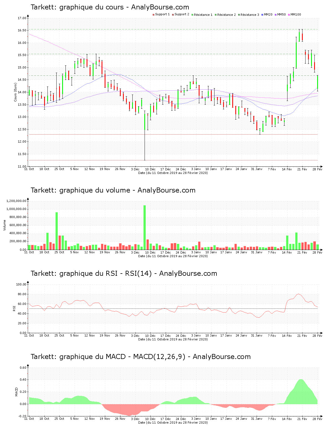Image resolution: width=333 pixels, height=430 pixels.
Task: Click '3 Janv' date on RSI chart axis
Action: pos(196,336)
